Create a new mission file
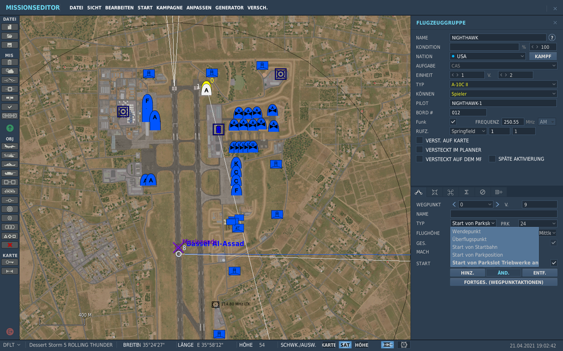Viewport: 563px width, 351px height. [10, 27]
